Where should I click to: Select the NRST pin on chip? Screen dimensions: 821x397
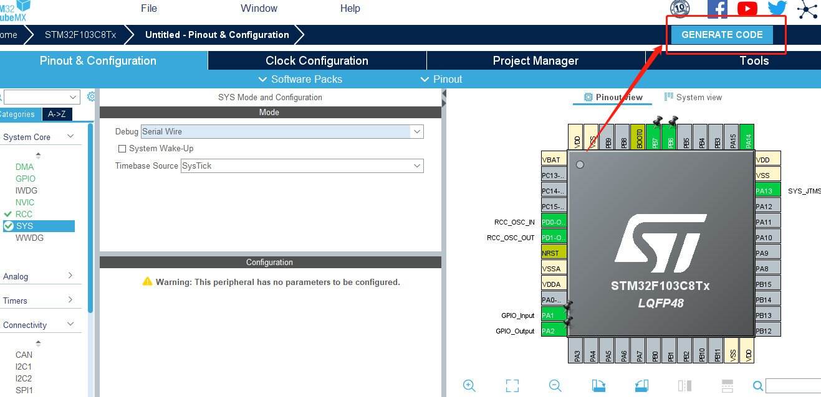coord(554,253)
